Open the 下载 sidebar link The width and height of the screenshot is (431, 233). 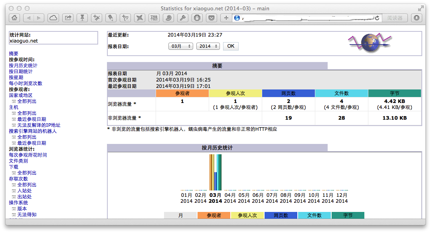tap(14, 167)
